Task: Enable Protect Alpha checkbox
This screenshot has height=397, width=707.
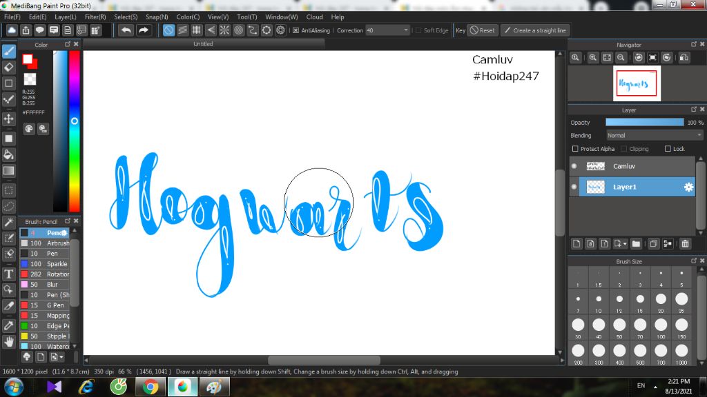Action: point(575,149)
